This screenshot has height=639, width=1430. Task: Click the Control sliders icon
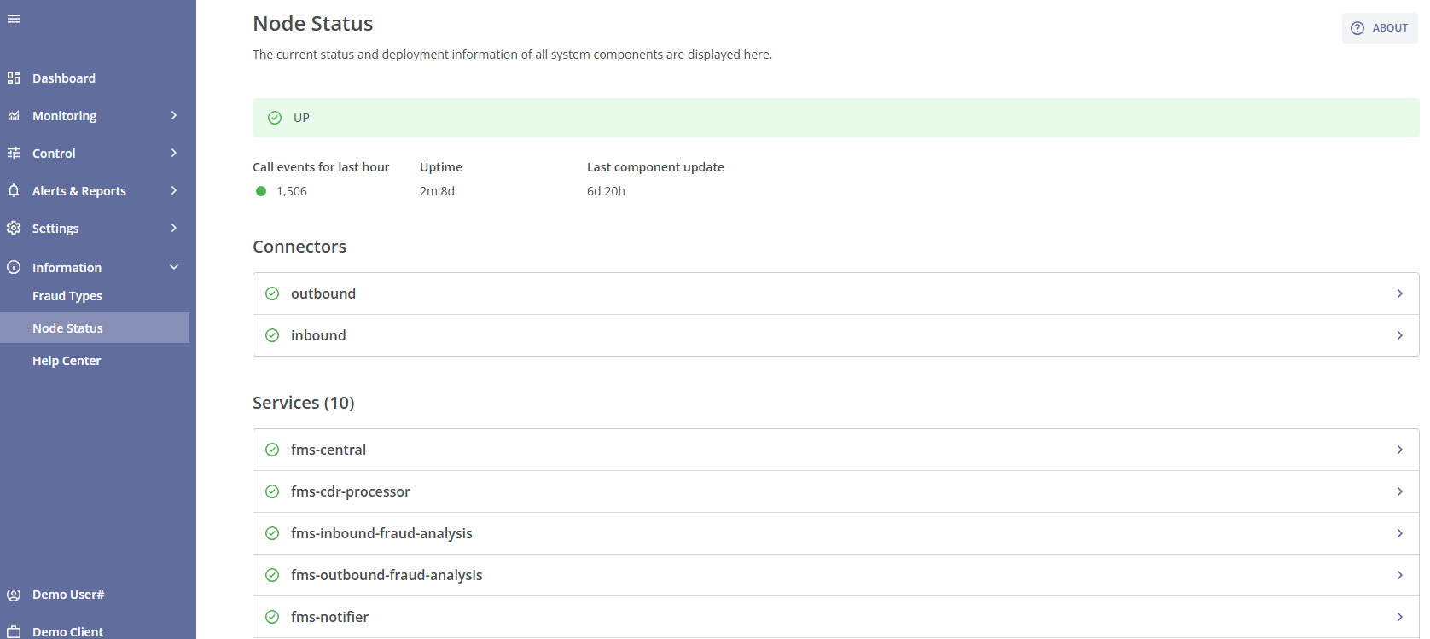click(14, 154)
